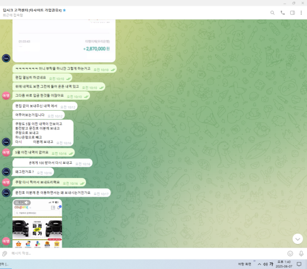Screen dimensions: 307x269
Task: Select message '편집 열심히 하셨네요'
Action: tap(42, 78)
